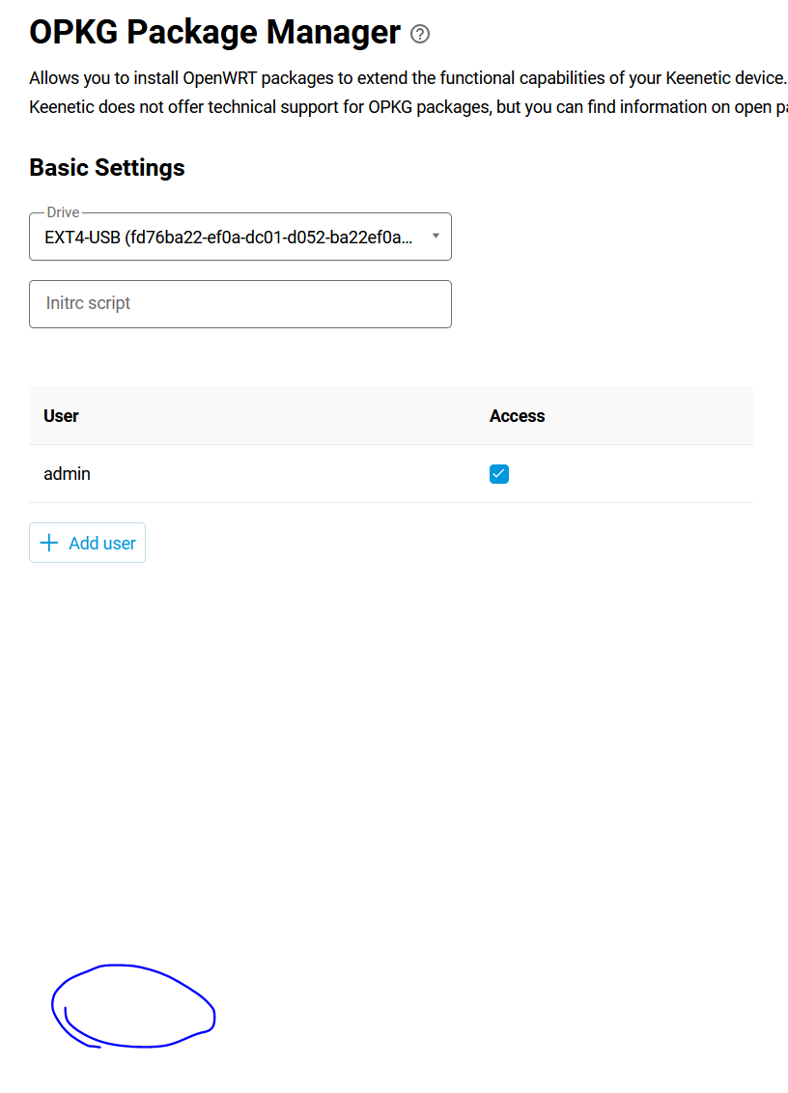Click the Access column header

517,416
